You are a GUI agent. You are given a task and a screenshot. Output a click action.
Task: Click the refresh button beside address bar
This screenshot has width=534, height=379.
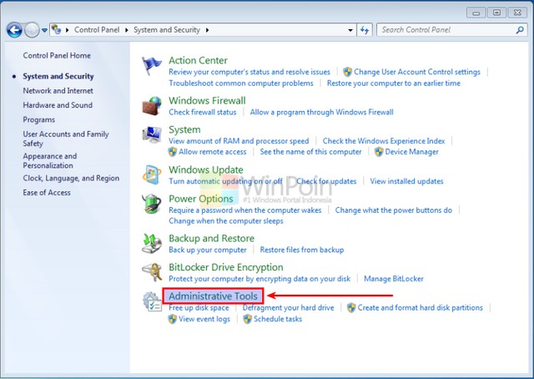click(365, 30)
